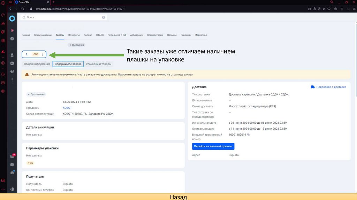Open the chat bubble icon in CRM sidebar
Viewport: 357px width, 200px height.
12,164
